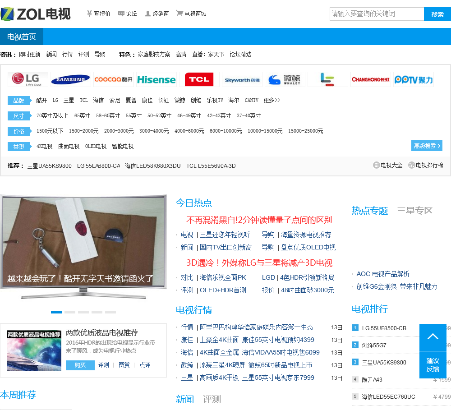The width and height of the screenshot is (451, 410).
Task: Select third carousel indicator bar
Action: 83,312
